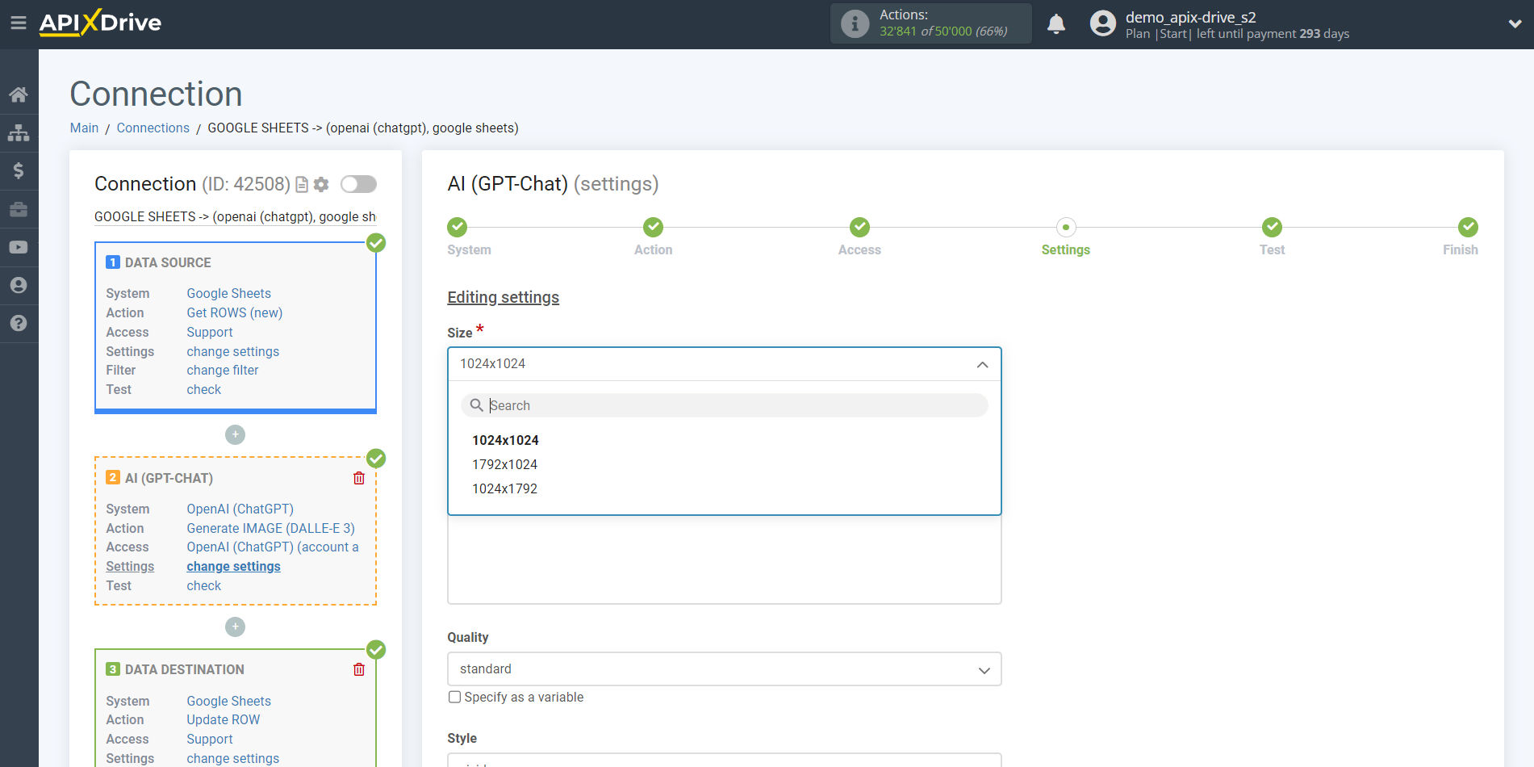
Task: Click the Finish step checkmark
Action: coord(1469,227)
